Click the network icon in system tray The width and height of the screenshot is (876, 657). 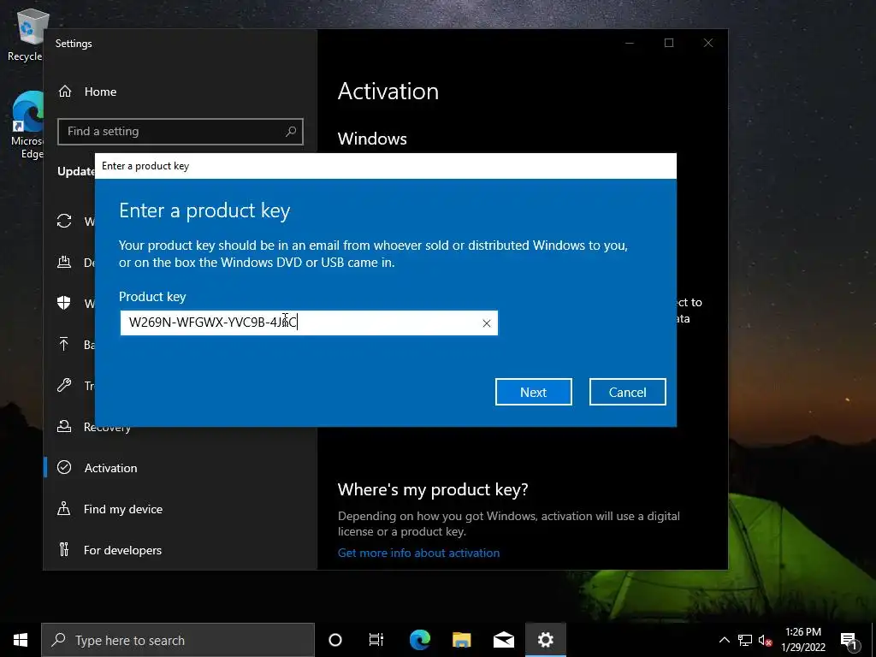pos(745,640)
